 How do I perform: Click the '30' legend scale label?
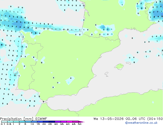56,124
